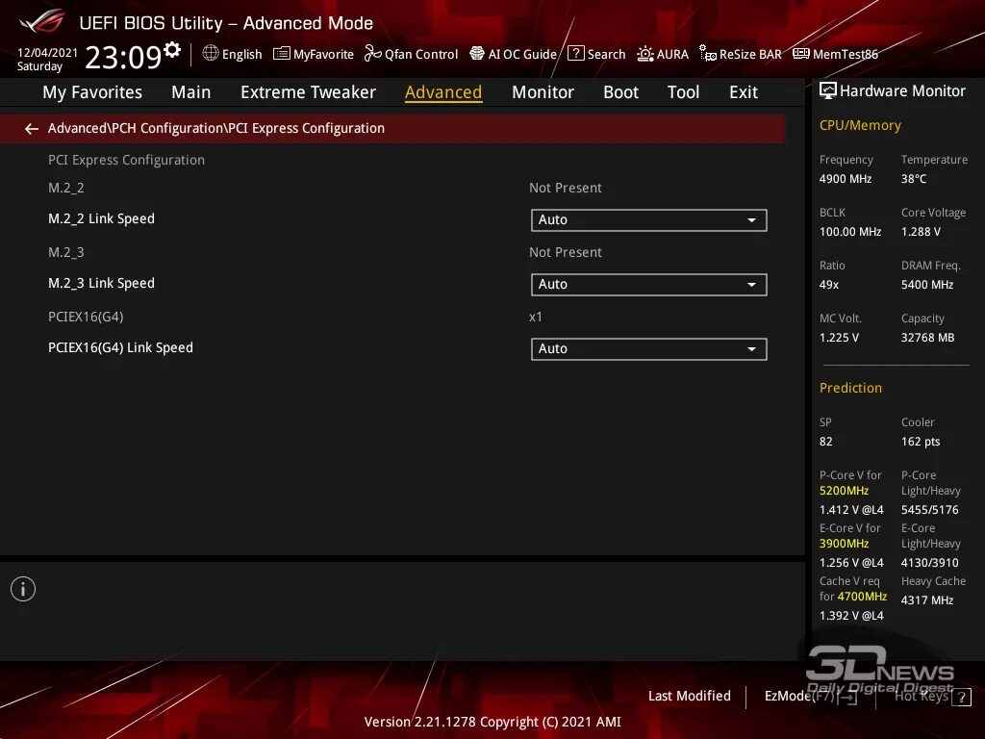This screenshot has height=739, width=985.
Task: Click the 4900 MHz frequency value
Action: point(846,179)
